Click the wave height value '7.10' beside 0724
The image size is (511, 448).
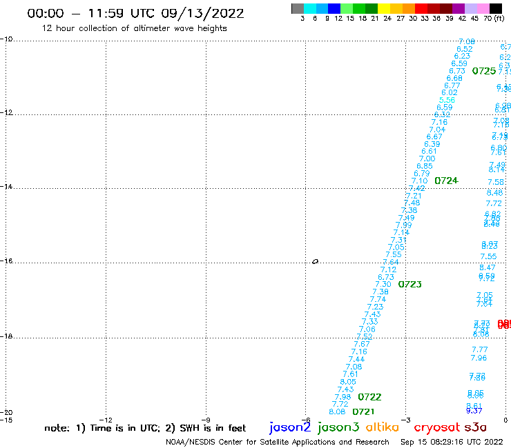pos(419,181)
